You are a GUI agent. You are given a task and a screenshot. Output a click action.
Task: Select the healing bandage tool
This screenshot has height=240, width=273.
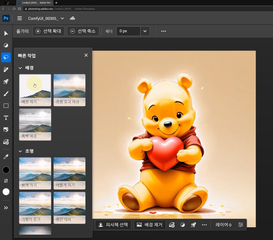[x=6, y=69]
